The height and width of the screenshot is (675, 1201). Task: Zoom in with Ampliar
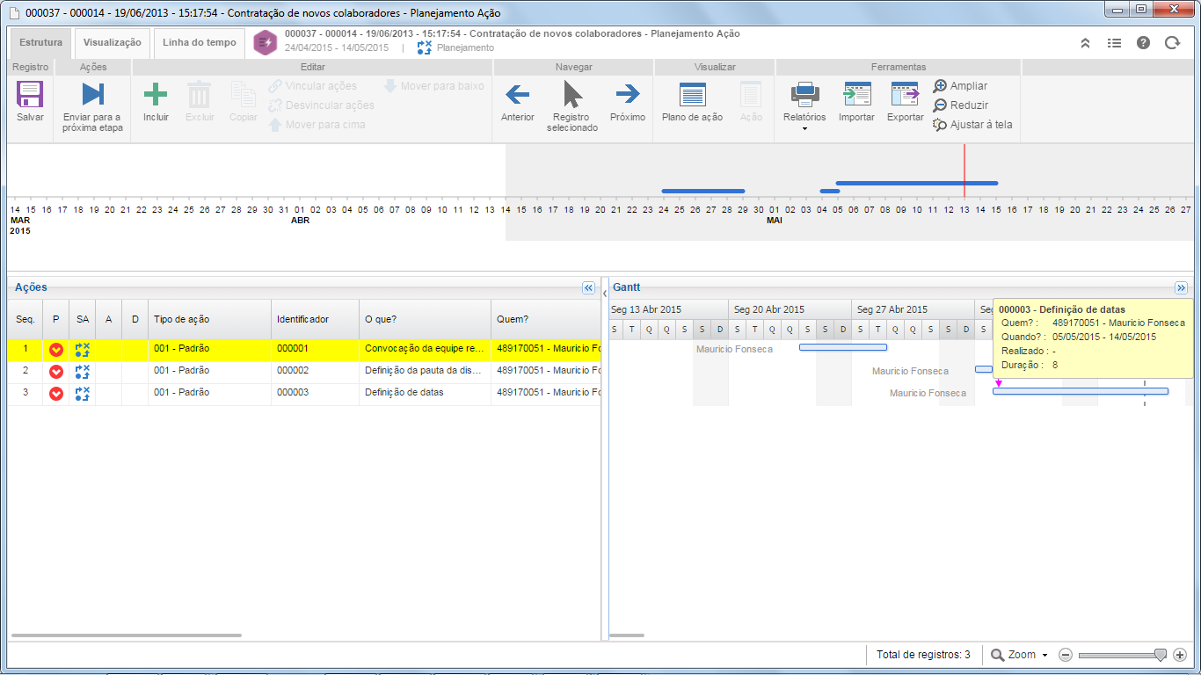(960, 86)
